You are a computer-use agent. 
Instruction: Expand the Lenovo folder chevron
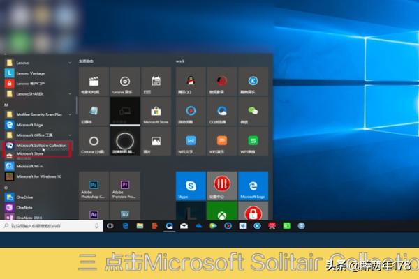pos(70,63)
